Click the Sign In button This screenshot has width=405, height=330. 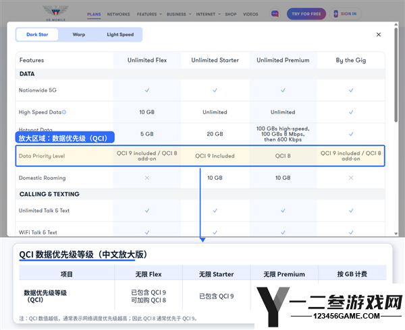[346, 13]
